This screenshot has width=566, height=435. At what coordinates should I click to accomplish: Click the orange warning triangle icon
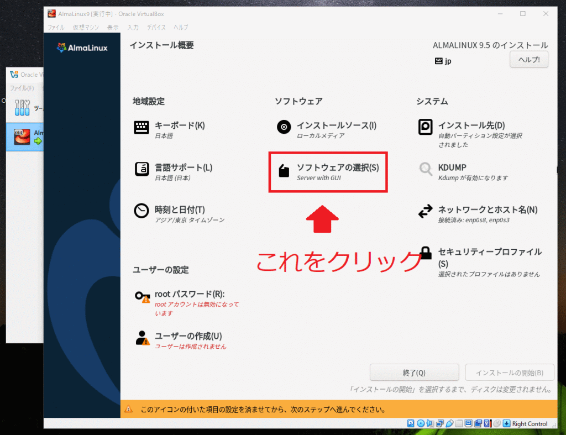coord(128,410)
